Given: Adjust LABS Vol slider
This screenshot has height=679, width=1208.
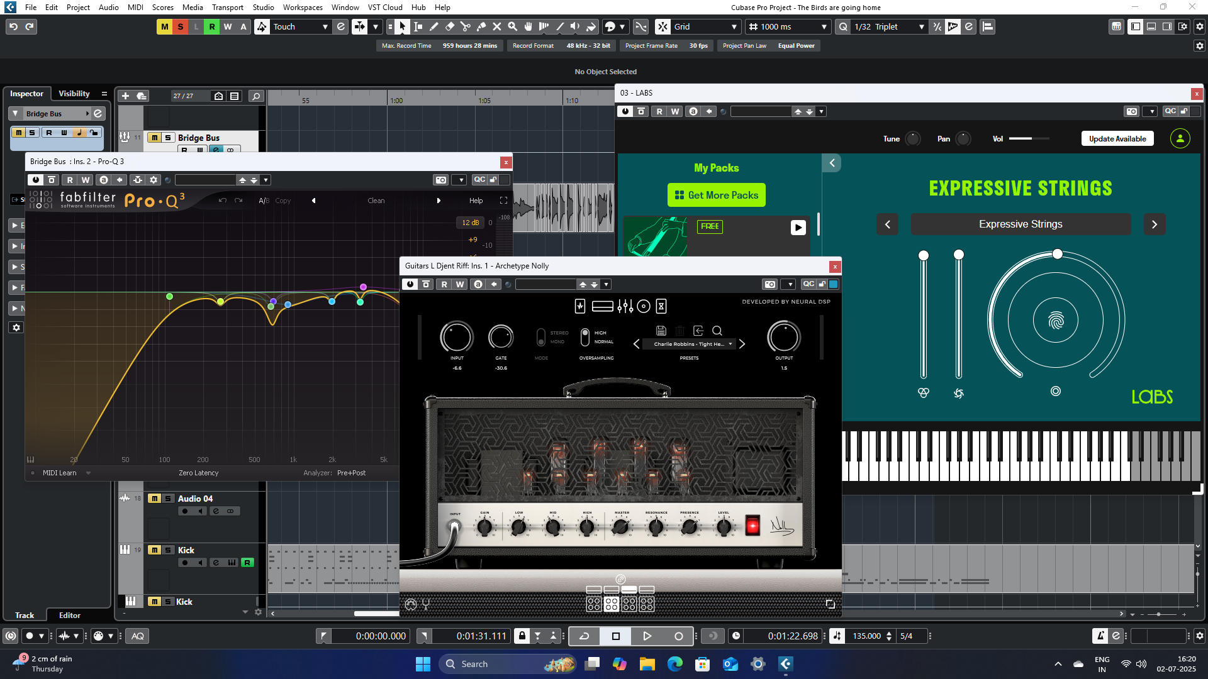Looking at the screenshot, I should (1029, 138).
